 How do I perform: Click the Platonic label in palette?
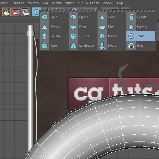(x=113, y=36)
